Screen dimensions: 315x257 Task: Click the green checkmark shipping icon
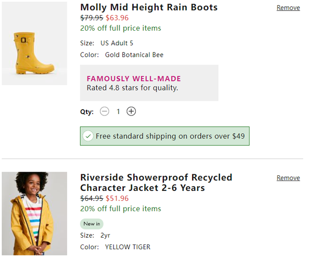tap(88, 136)
